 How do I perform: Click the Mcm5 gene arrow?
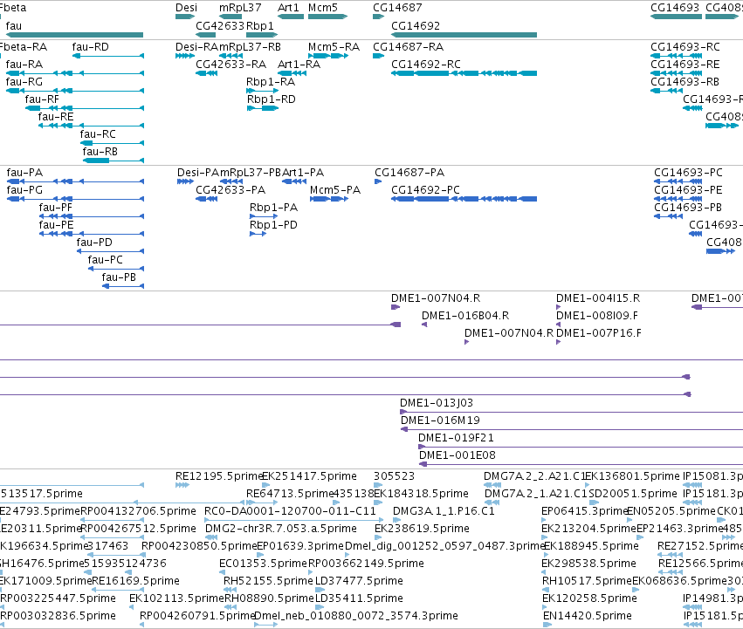(327, 17)
